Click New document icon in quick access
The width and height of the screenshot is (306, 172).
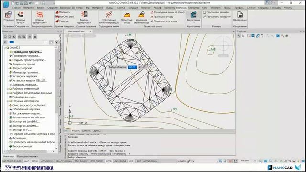pos(13,3)
